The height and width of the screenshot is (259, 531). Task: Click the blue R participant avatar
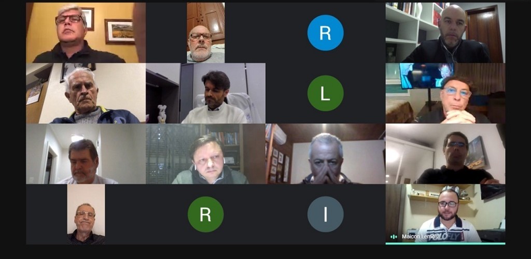point(326,33)
